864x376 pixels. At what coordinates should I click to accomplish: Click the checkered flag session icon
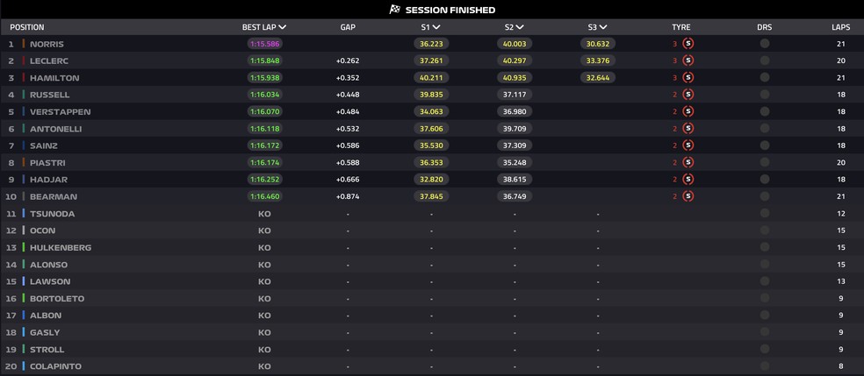coord(394,10)
